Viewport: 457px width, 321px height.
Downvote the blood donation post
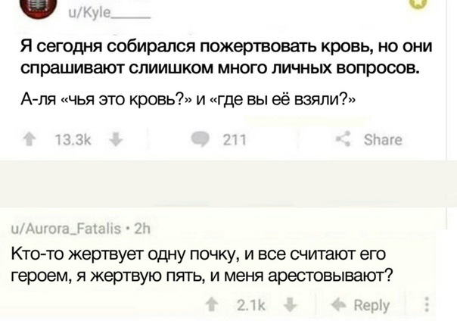coord(116,139)
